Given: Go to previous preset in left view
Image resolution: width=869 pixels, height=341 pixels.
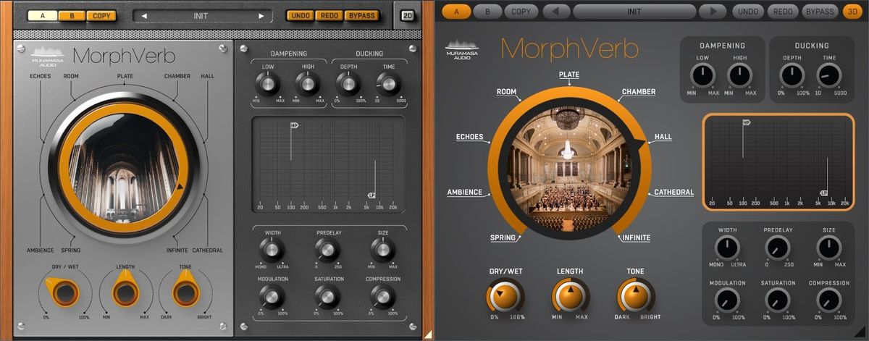Looking at the screenshot, I should coord(144,16).
